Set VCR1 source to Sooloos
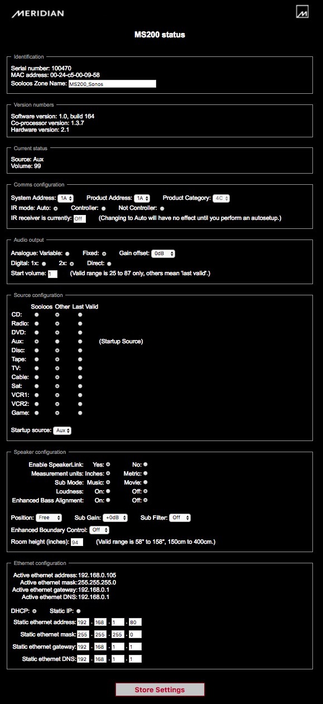The image size is (323, 704). [37, 395]
